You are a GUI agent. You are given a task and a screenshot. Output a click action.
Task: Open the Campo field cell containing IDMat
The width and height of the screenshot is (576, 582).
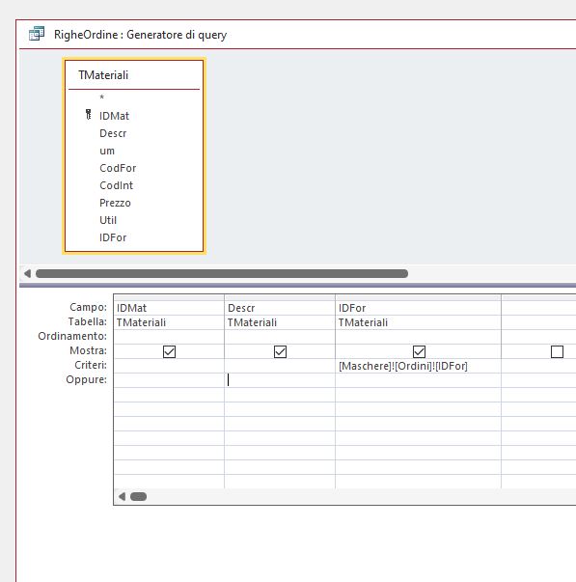click(169, 308)
